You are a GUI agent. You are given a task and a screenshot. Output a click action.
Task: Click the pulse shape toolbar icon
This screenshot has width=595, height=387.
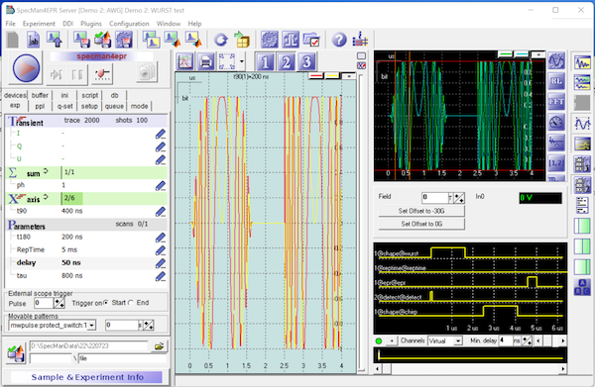point(291,40)
